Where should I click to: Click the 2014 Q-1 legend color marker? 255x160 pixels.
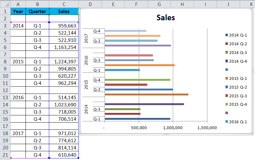pyautogui.click(x=226, y=35)
